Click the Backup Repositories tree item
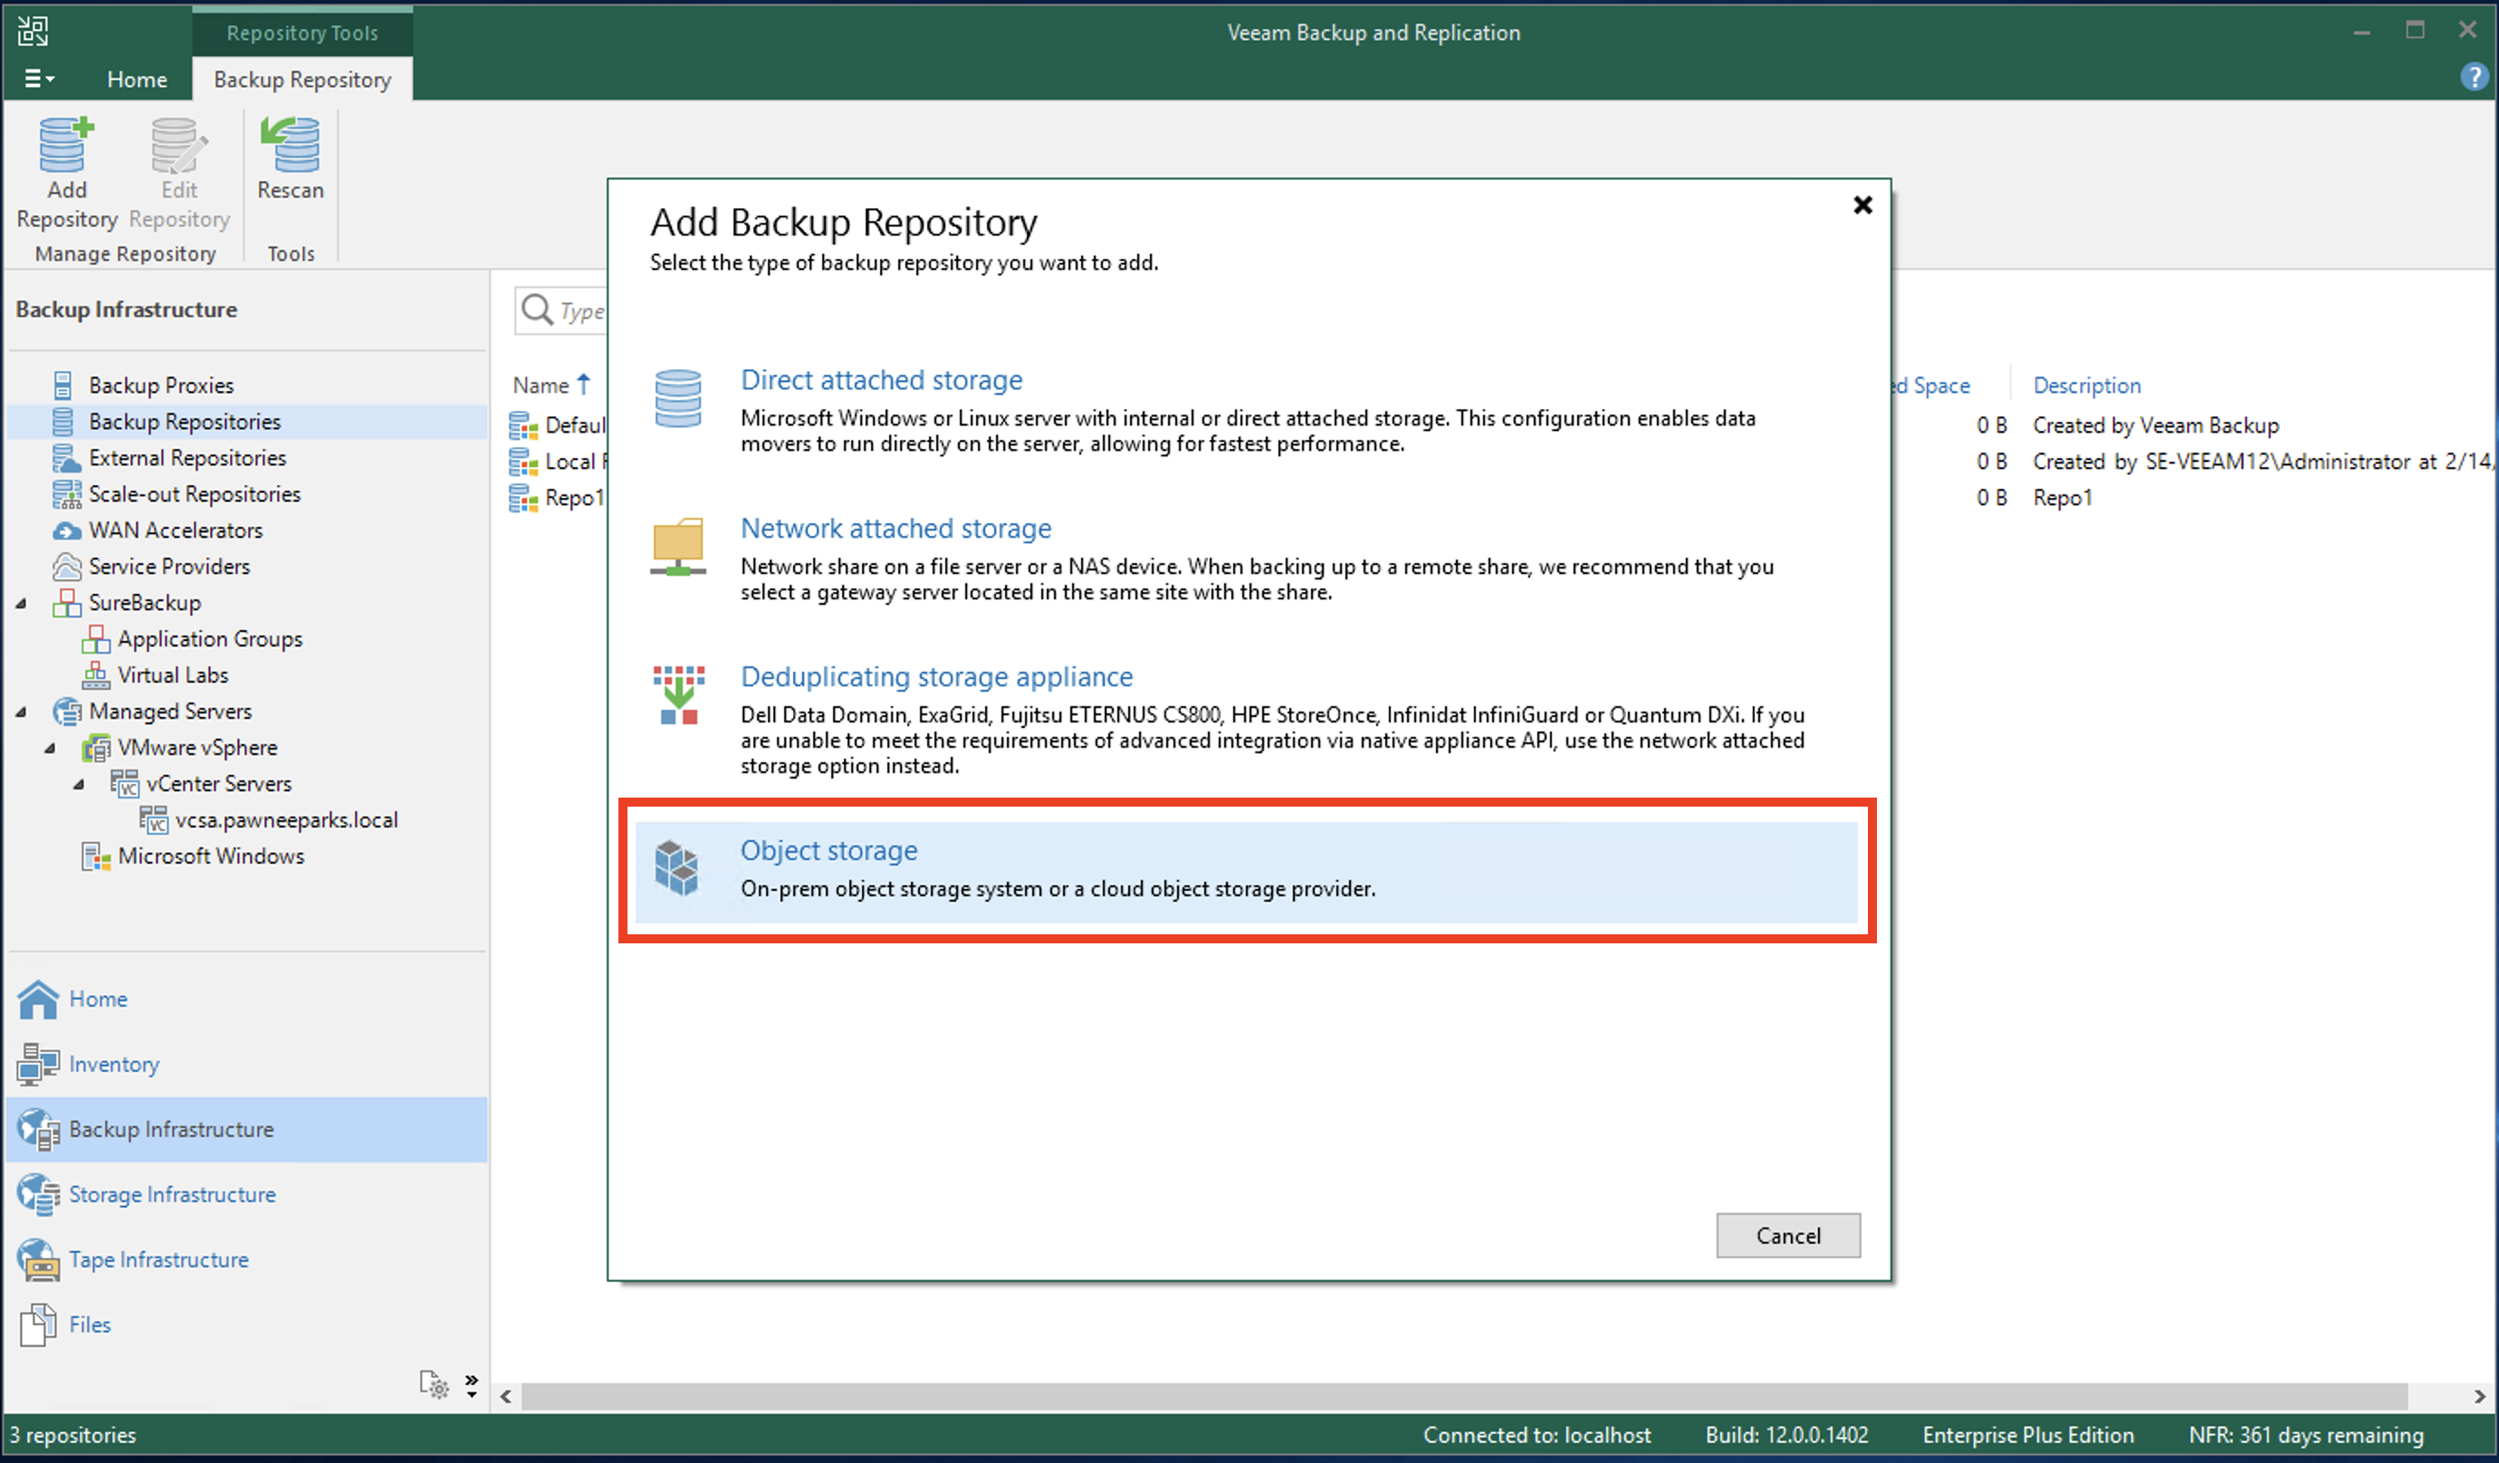The image size is (2499, 1463). point(187,420)
